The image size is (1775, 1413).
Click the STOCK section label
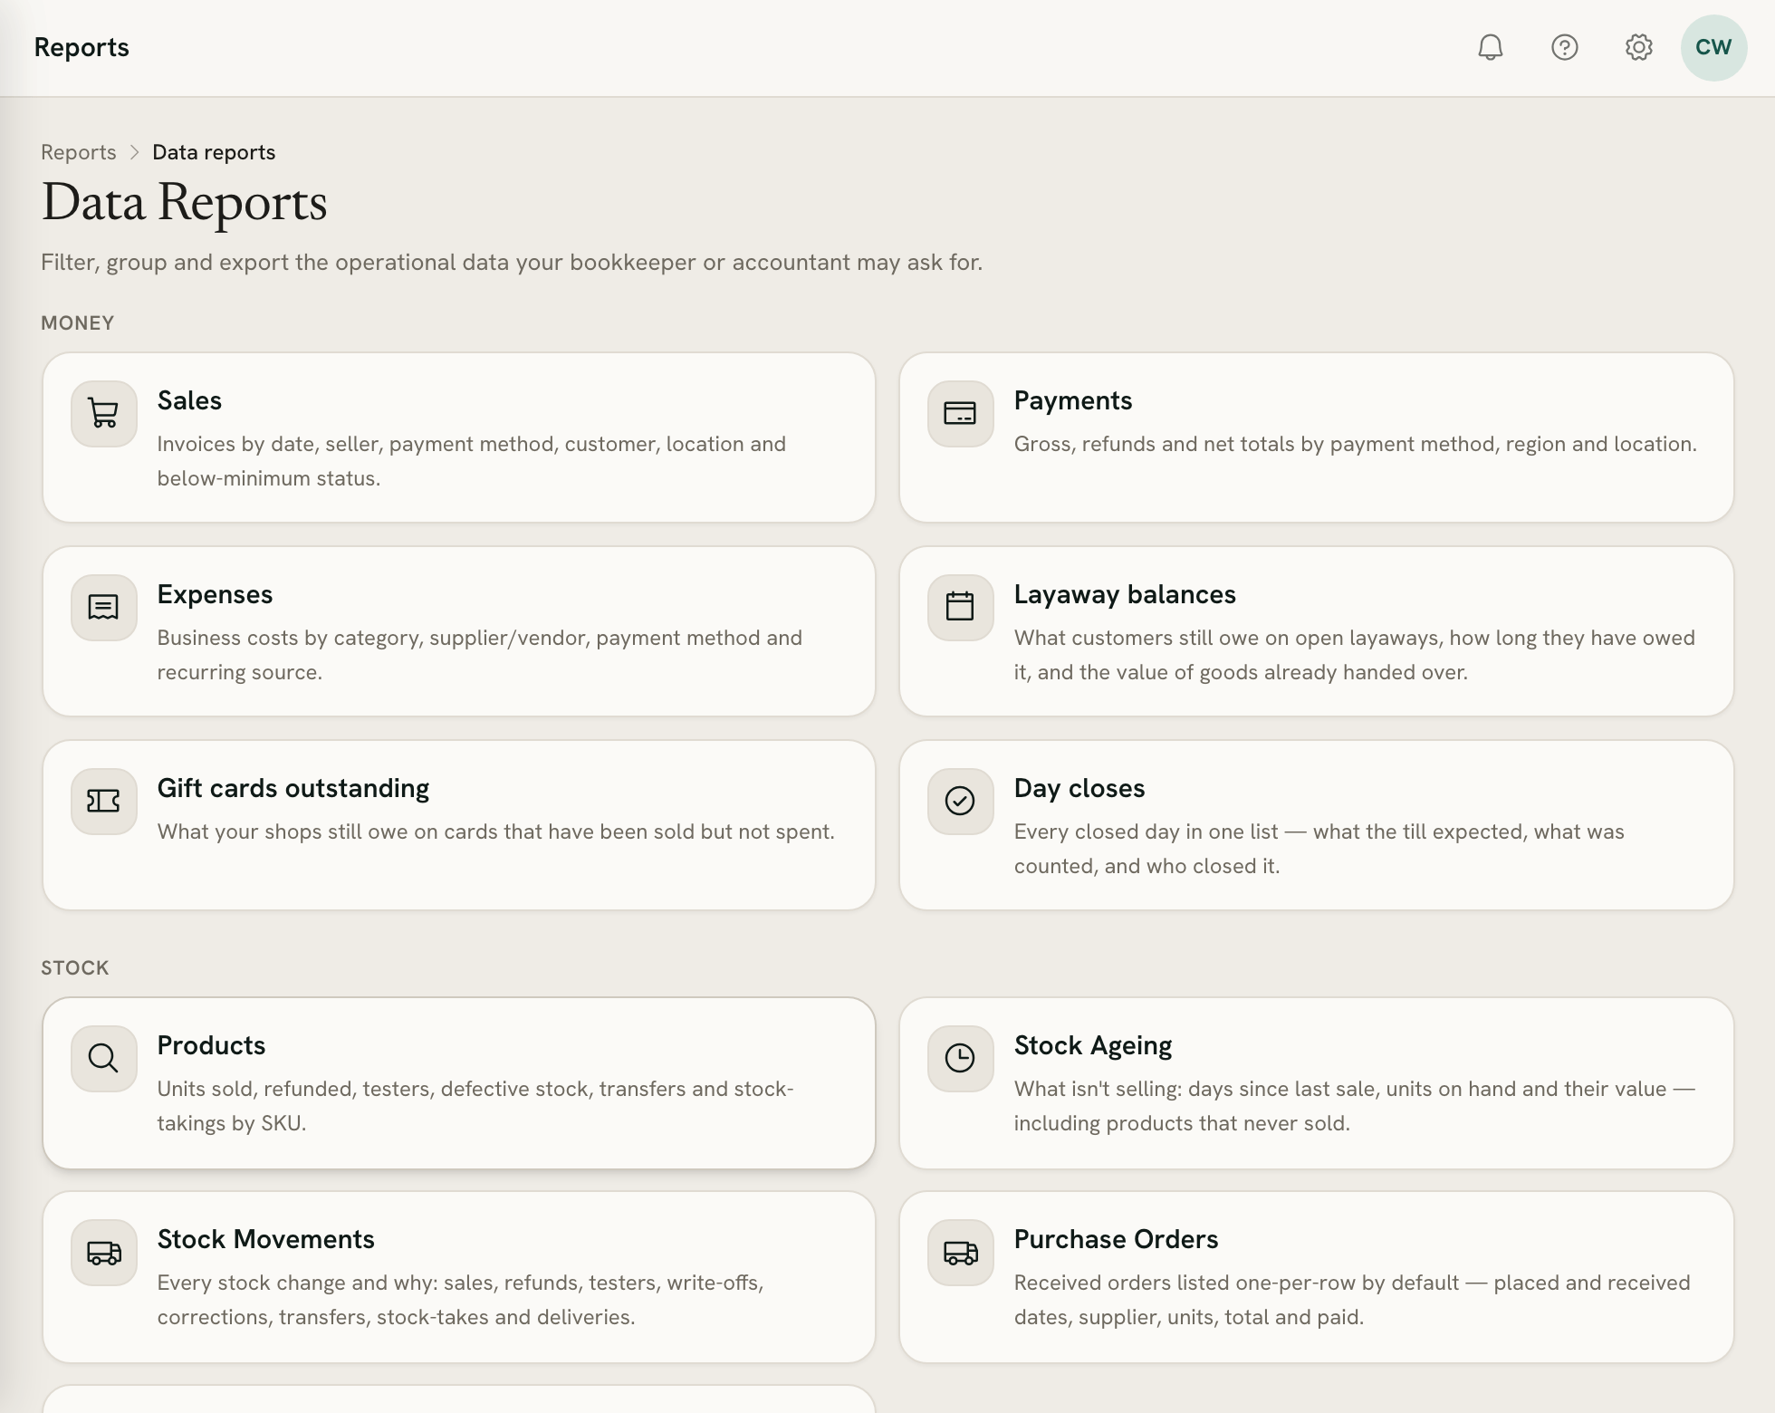tap(75, 968)
